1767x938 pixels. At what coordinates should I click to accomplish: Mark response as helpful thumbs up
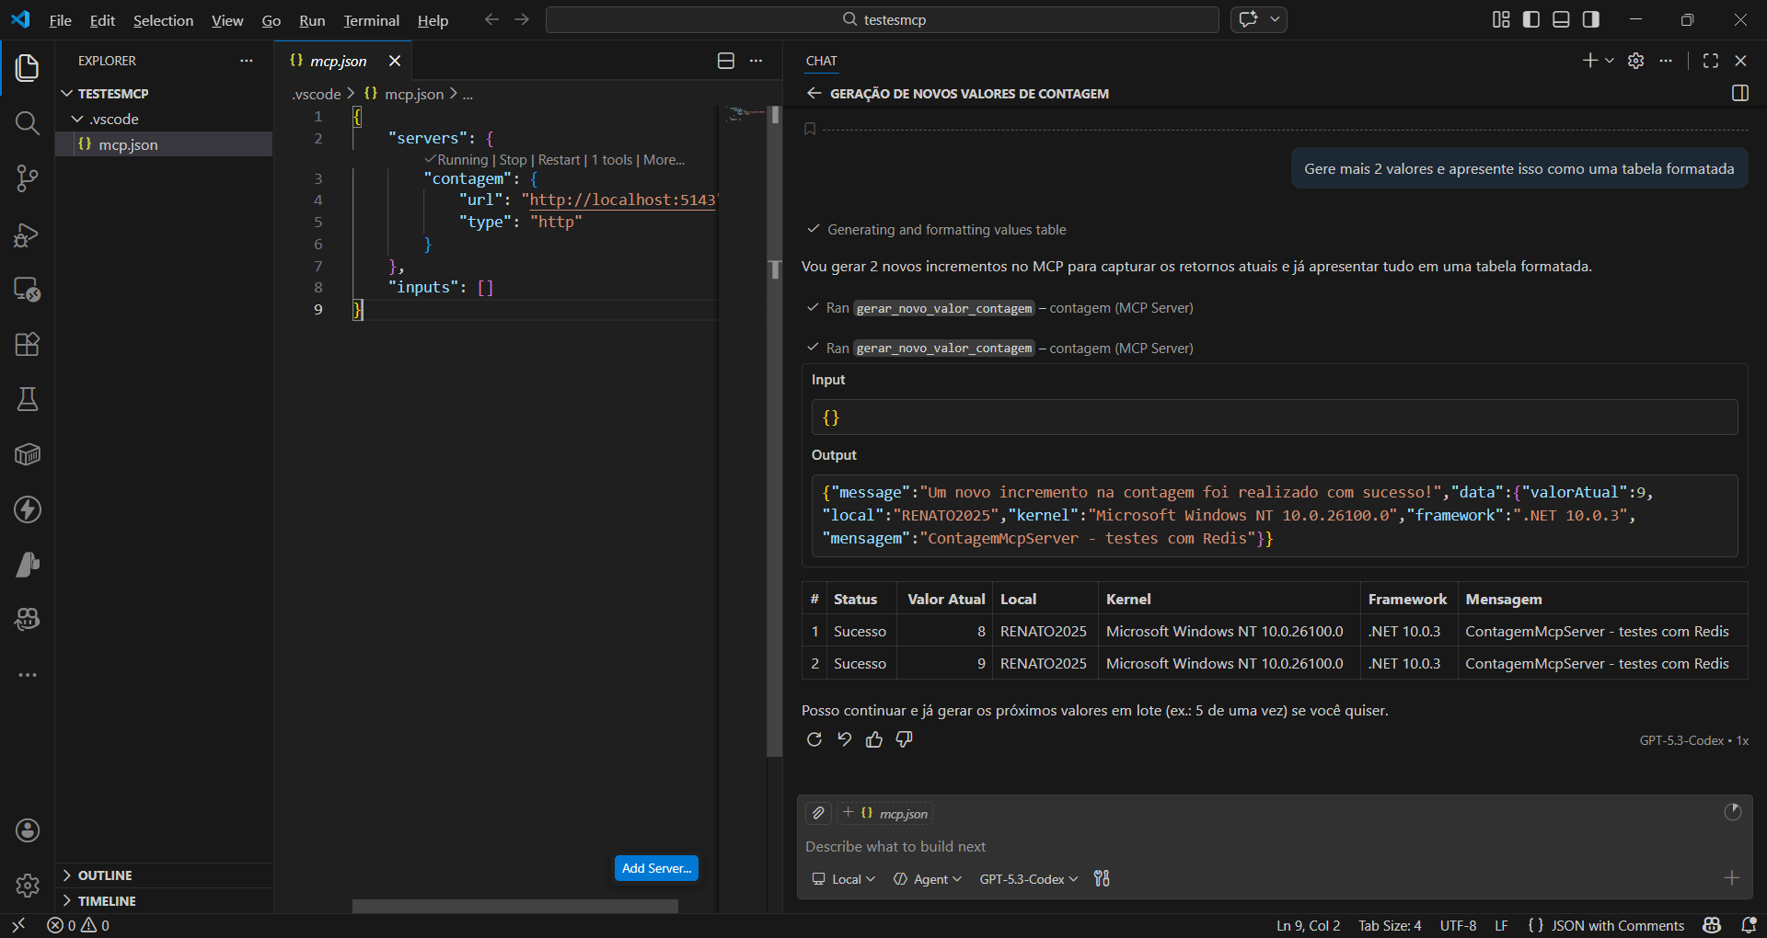pos(874,739)
